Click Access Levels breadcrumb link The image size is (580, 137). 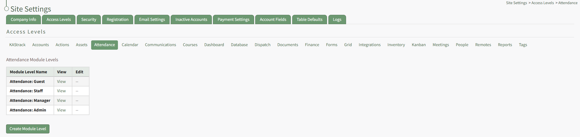542,3
